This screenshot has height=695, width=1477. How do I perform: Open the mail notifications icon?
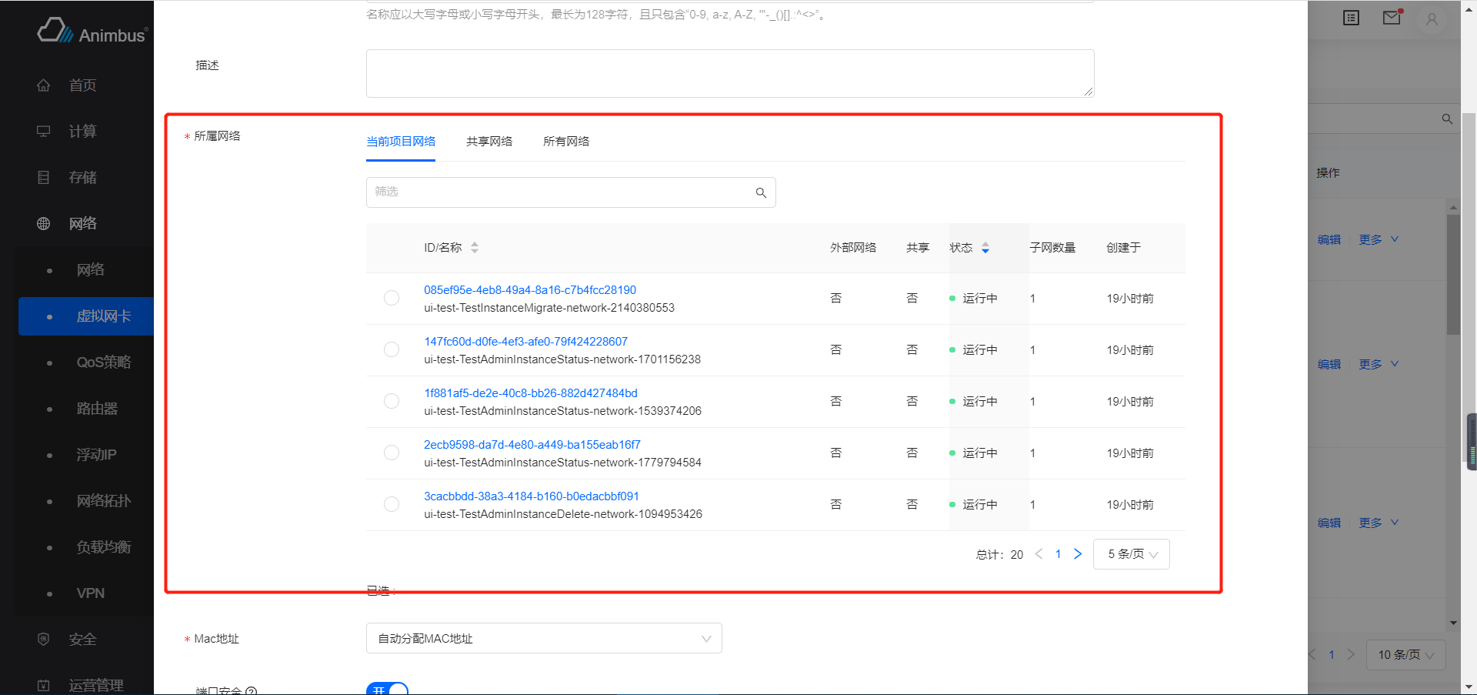pyautogui.click(x=1392, y=18)
